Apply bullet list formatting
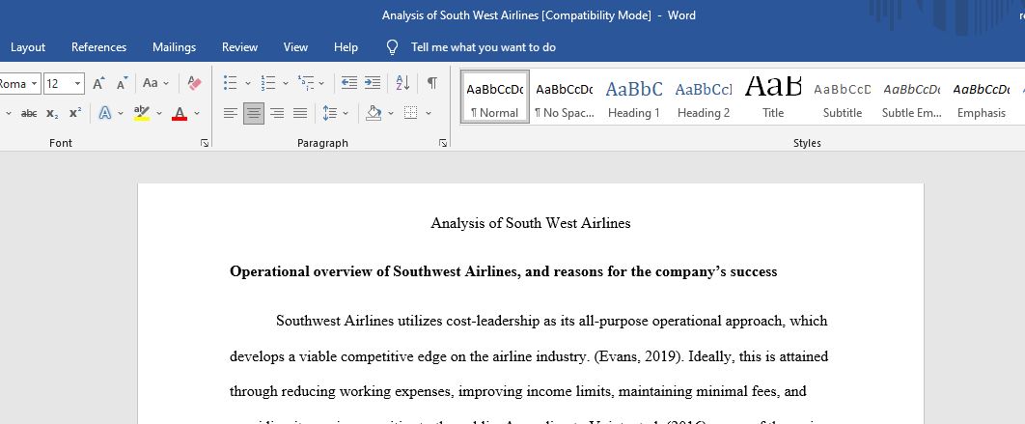 [230, 82]
